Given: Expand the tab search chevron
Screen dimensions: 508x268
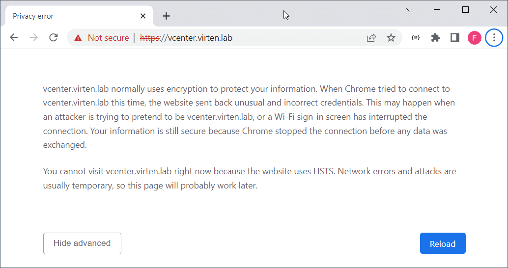Looking at the screenshot, I should (x=410, y=10).
